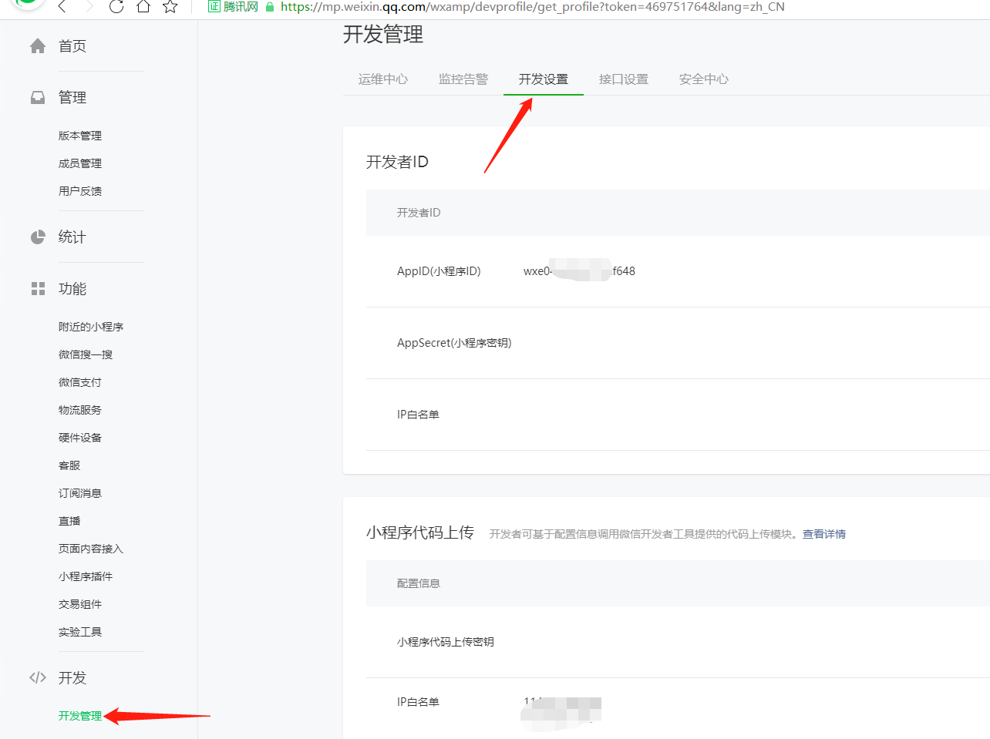The height and width of the screenshot is (739, 990).
Task: Click the 腾讯网 certificate badge
Action: (x=233, y=7)
